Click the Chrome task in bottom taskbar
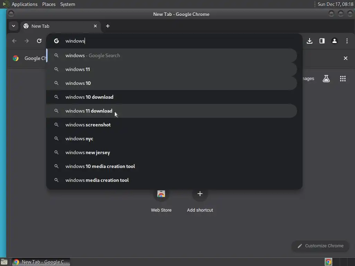 pos(41,262)
